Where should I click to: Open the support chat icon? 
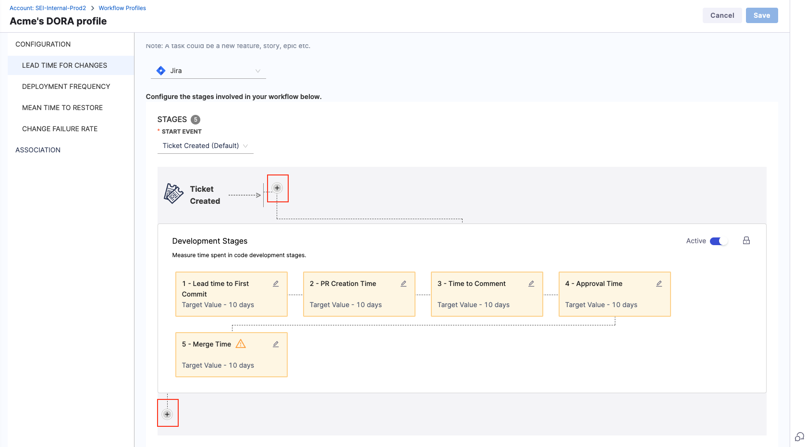tap(799, 436)
